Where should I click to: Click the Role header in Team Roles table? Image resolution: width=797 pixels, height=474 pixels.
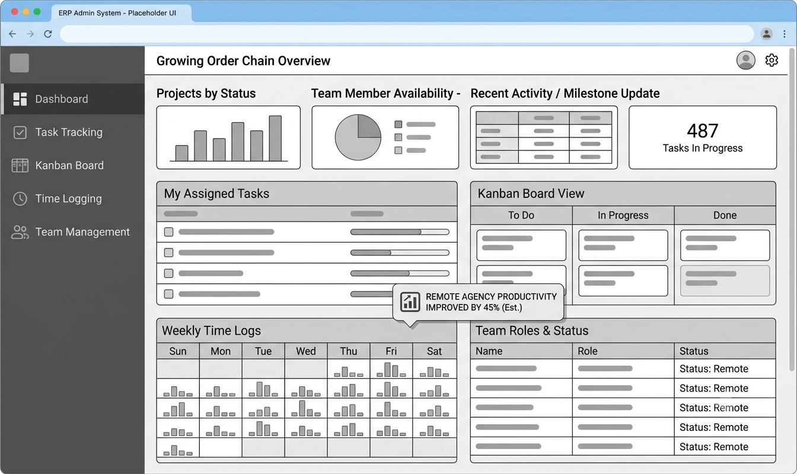623,351
